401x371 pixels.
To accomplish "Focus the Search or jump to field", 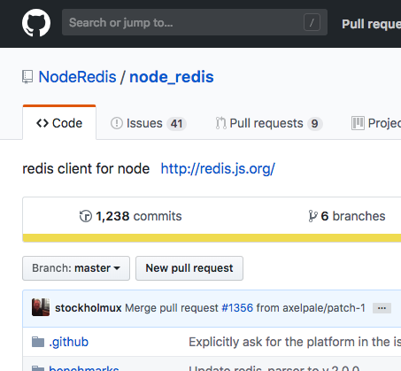I will [x=195, y=22].
